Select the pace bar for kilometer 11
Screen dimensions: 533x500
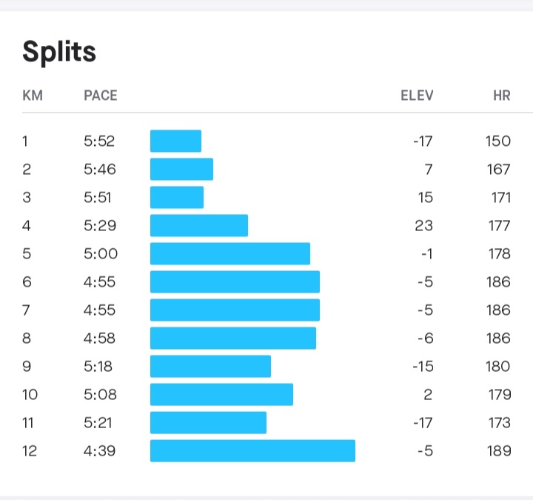point(208,423)
